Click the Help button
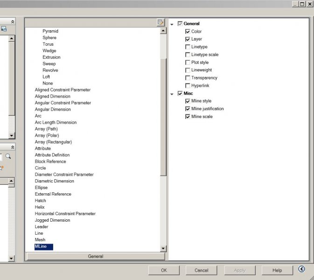Image resolution: width=314 pixels, height=280 pixels. [x=277, y=270]
